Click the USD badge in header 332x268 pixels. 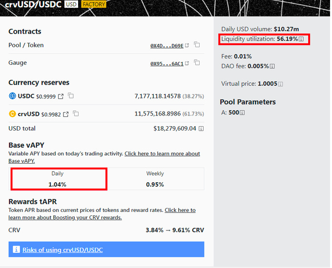pos(71,4)
